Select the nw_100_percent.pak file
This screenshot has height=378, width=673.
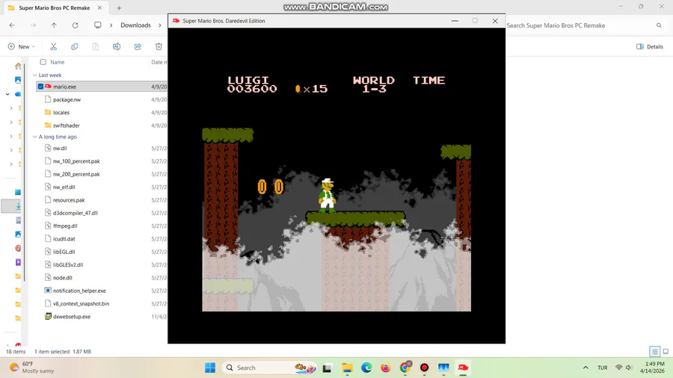coord(76,161)
